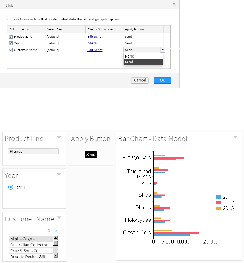Select Alpha Cognac in customer list
This screenshot has width=244, height=263.
click(31, 239)
